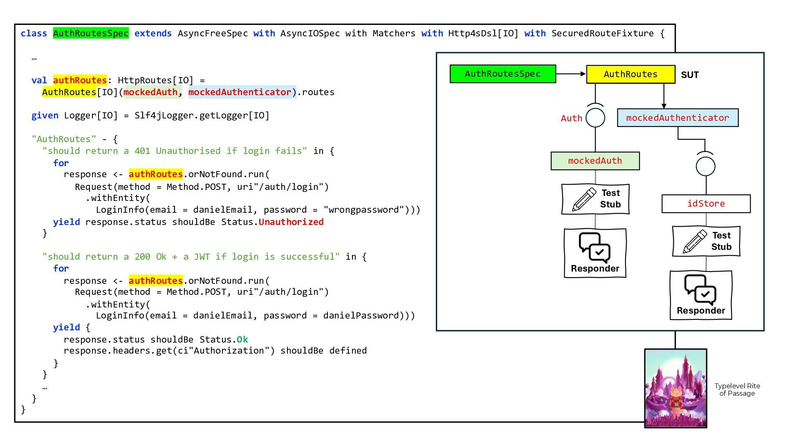Click the arrow from AuthRoutesSpec to AuthRoutes
This screenshot has height=441, width=785.
(x=571, y=74)
